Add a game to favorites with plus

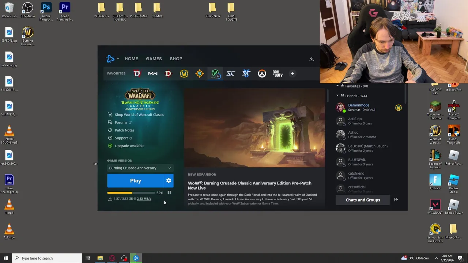coord(292,73)
